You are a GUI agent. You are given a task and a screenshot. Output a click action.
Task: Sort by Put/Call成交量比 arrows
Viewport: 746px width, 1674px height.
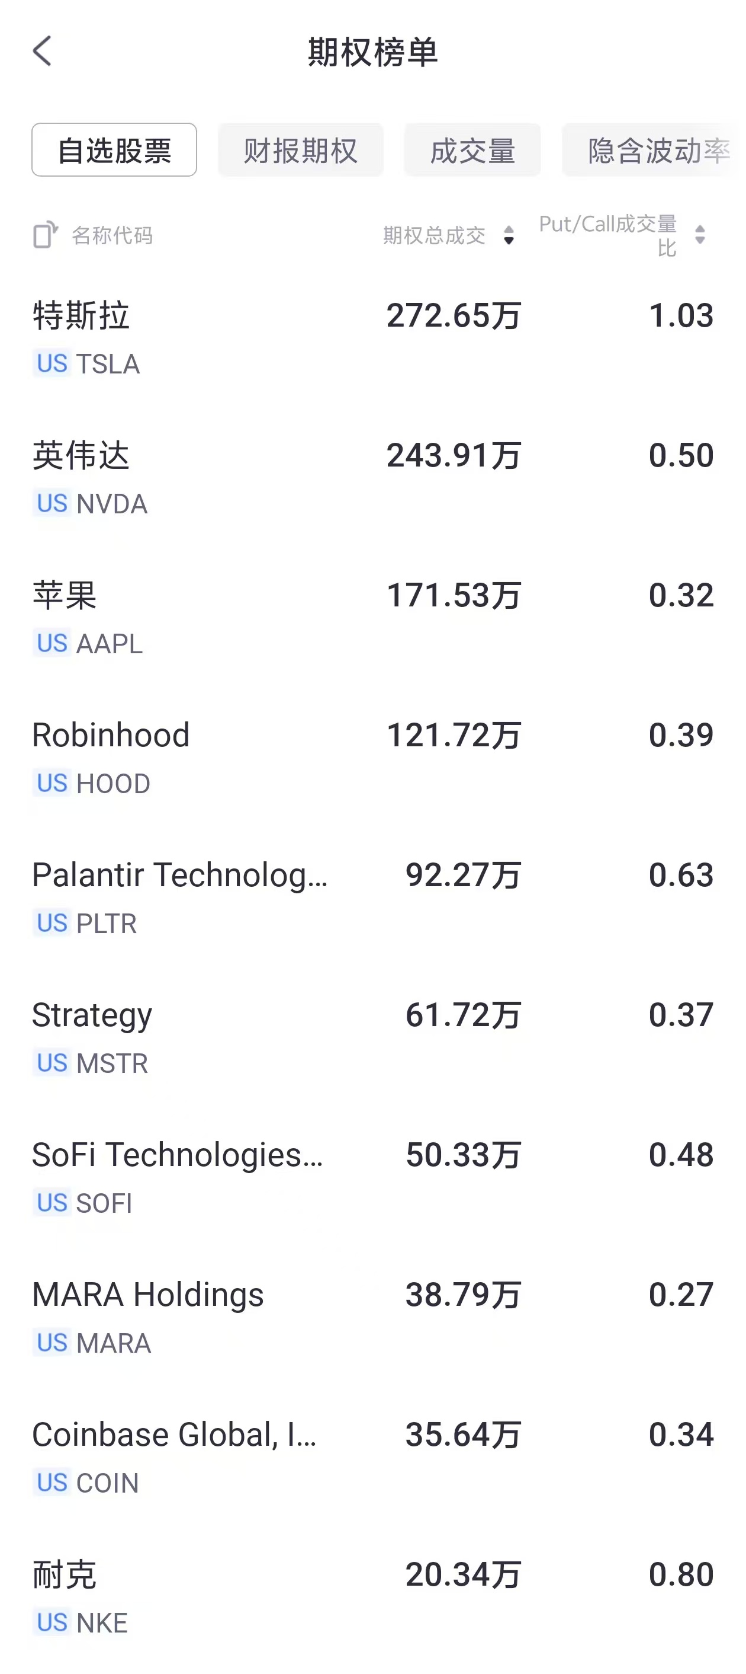tap(700, 235)
